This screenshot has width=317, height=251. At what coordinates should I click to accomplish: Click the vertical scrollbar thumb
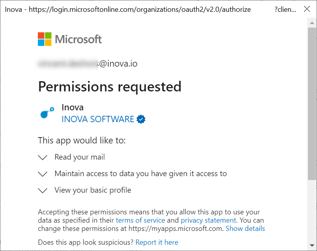[x=312, y=104]
